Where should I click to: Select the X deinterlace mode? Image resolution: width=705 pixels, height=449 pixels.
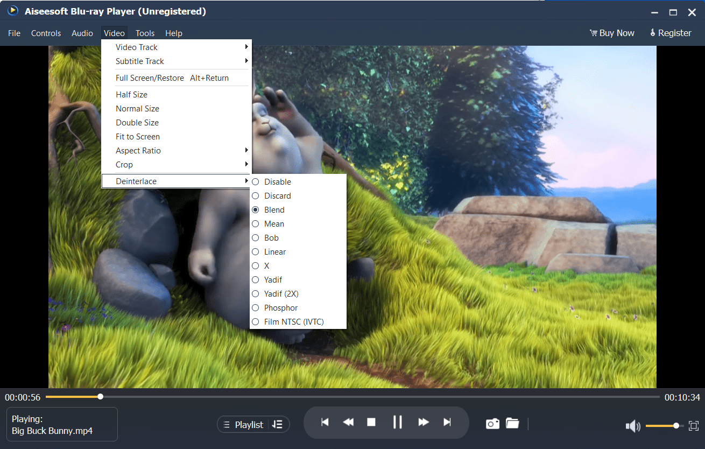tap(298, 266)
